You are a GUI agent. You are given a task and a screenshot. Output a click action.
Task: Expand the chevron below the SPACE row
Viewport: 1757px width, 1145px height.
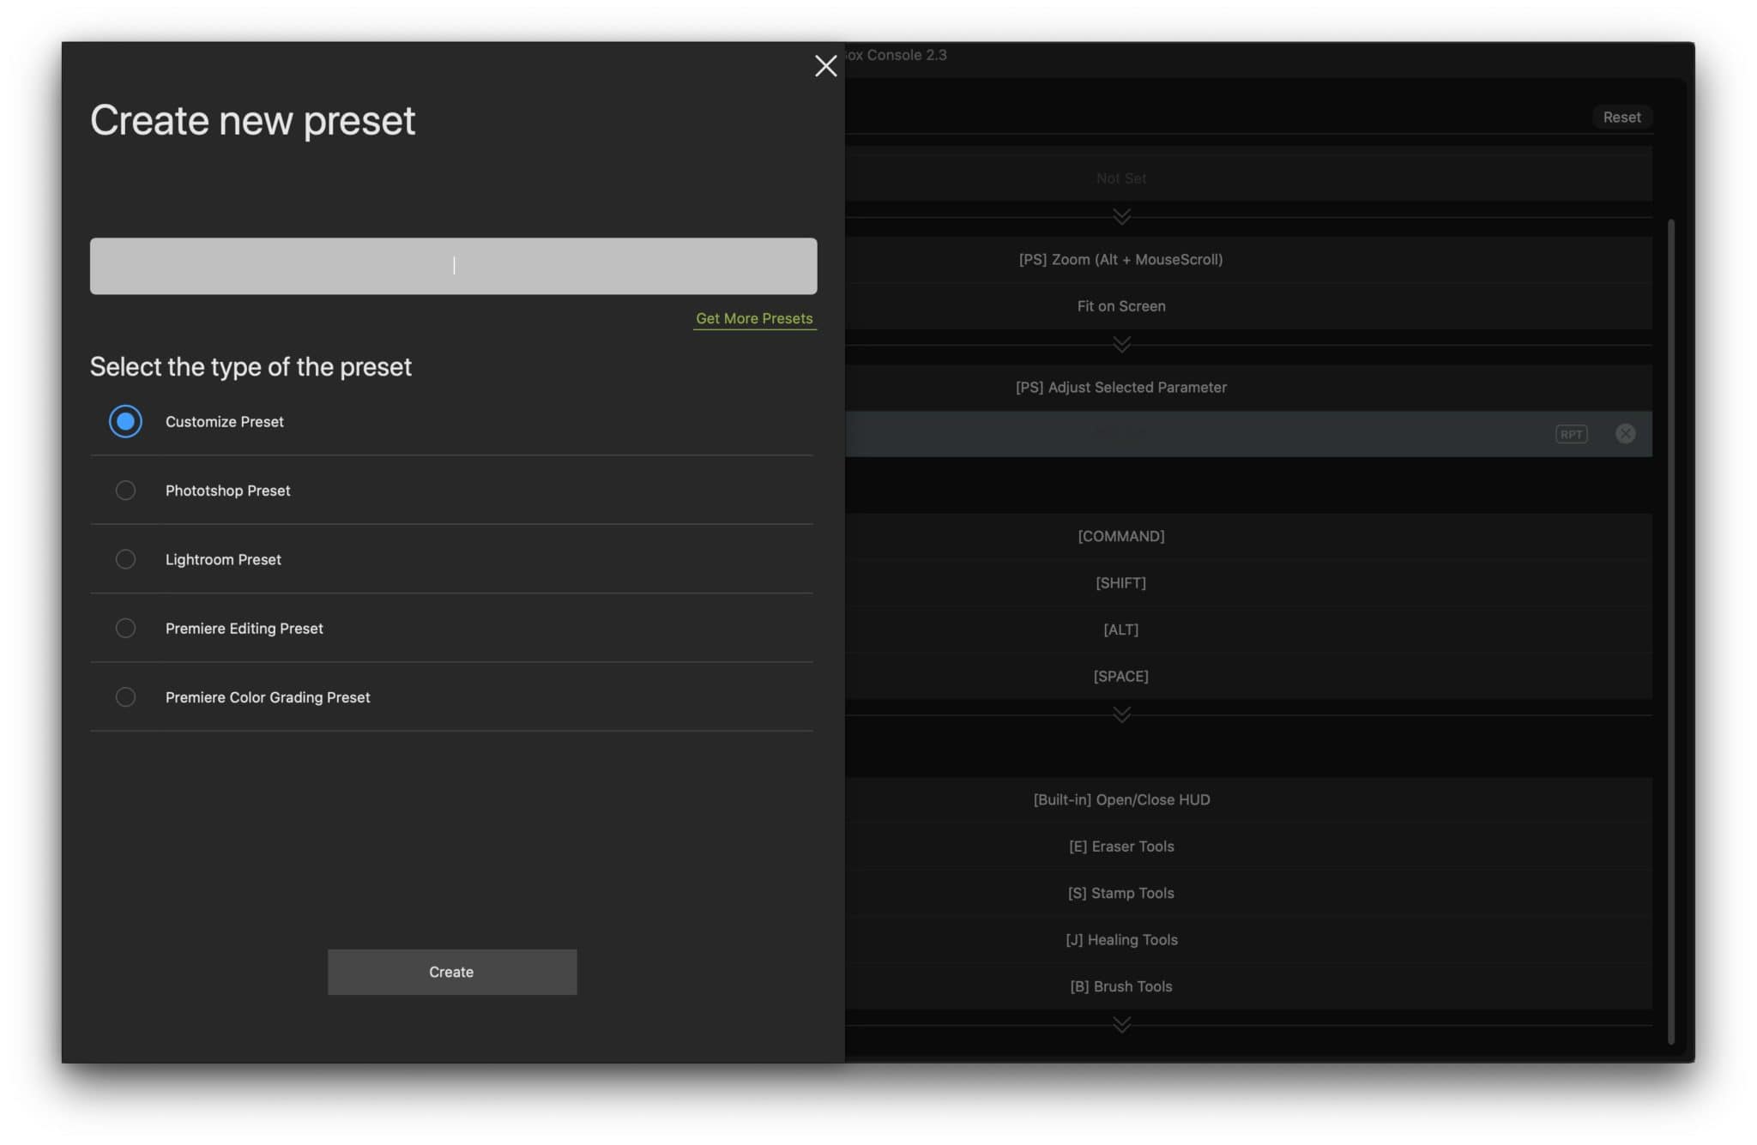(x=1121, y=714)
